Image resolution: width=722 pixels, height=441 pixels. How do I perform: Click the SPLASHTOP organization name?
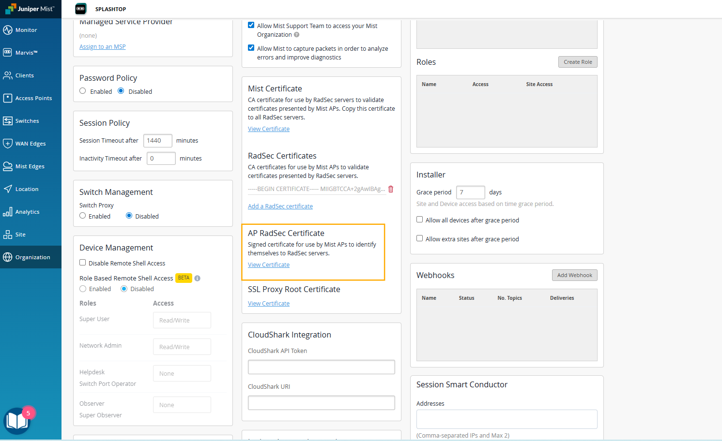110,9
